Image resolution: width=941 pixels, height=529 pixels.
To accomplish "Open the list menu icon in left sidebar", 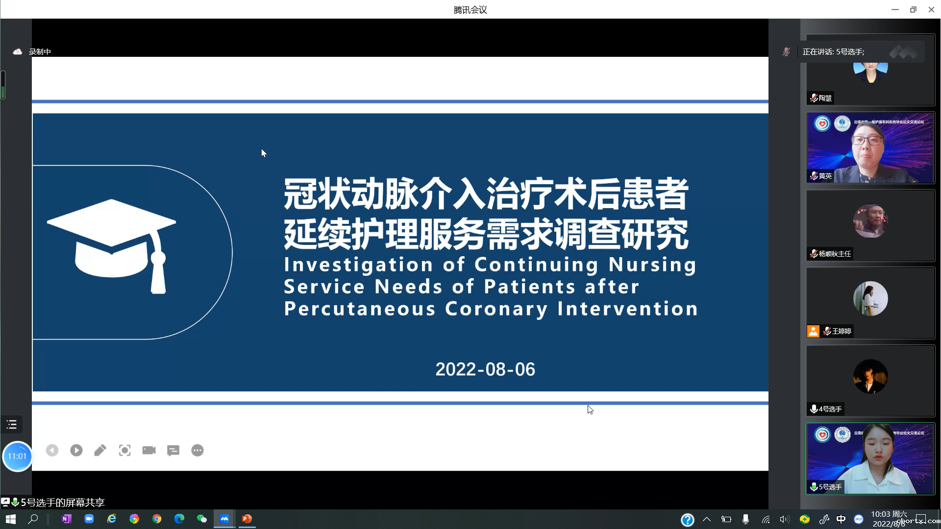I will coord(12,424).
